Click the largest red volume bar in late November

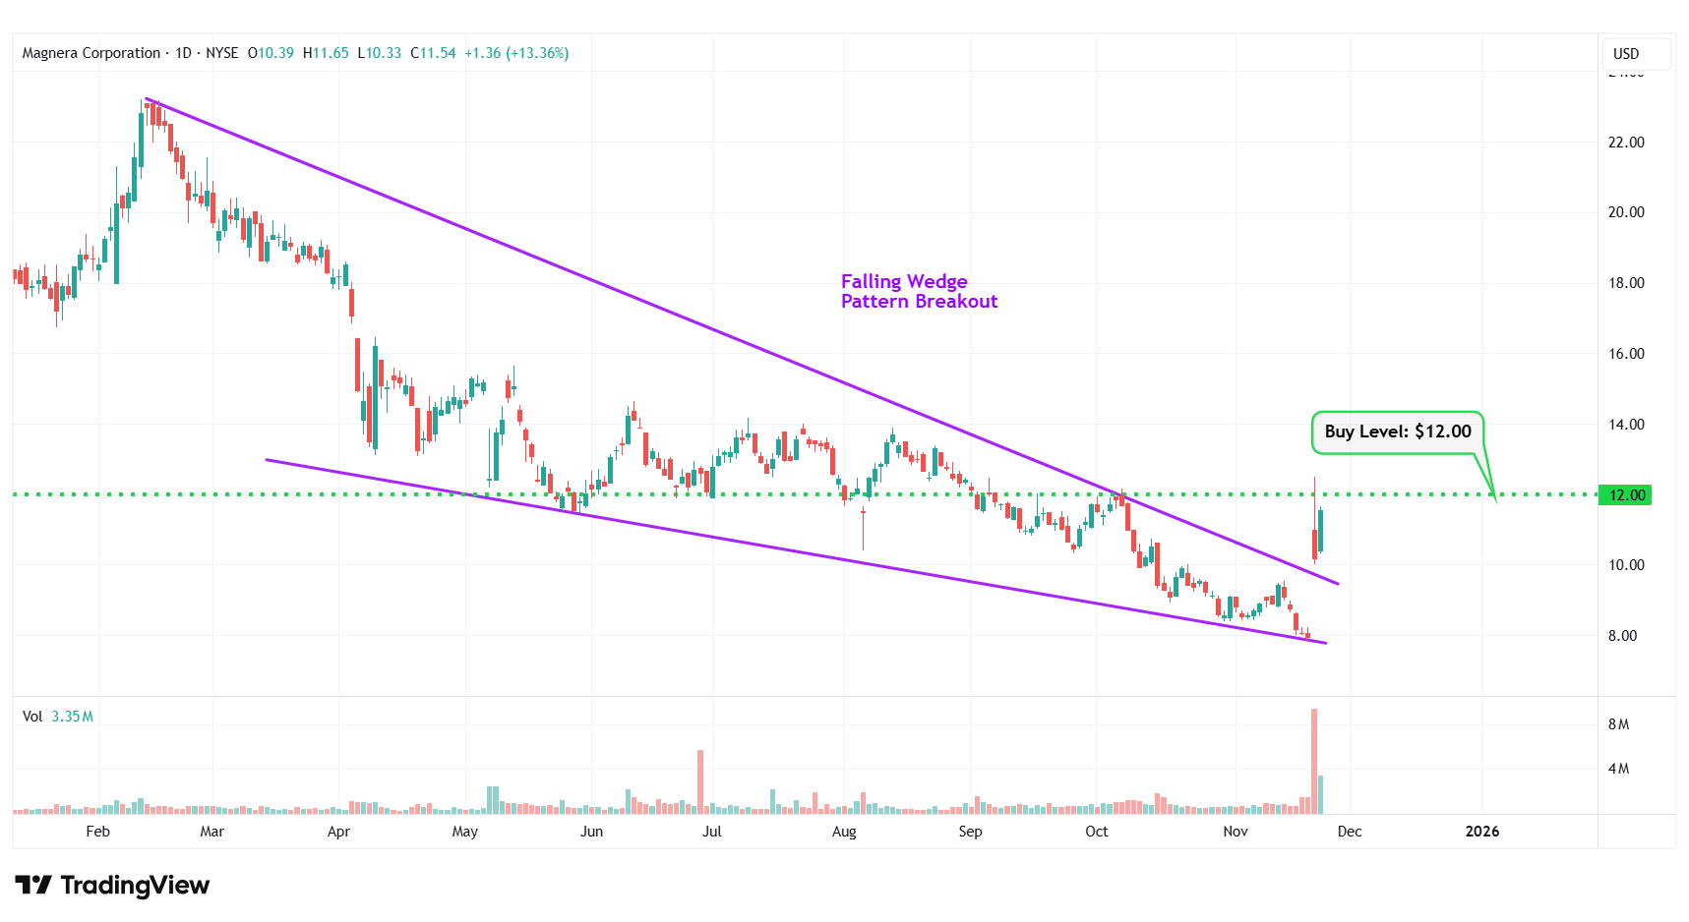pyautogui.click(x=1313, y=759)
